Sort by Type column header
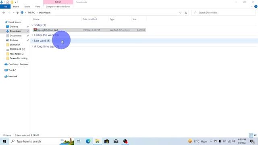This screenshot has height=145, width=258. (112, 19)
